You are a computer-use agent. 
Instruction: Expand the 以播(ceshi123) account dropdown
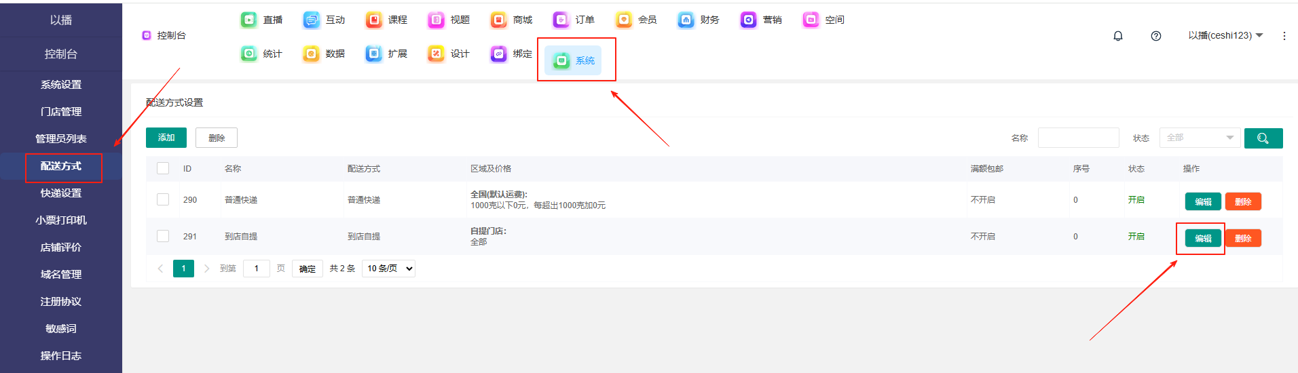(1225, 36)
